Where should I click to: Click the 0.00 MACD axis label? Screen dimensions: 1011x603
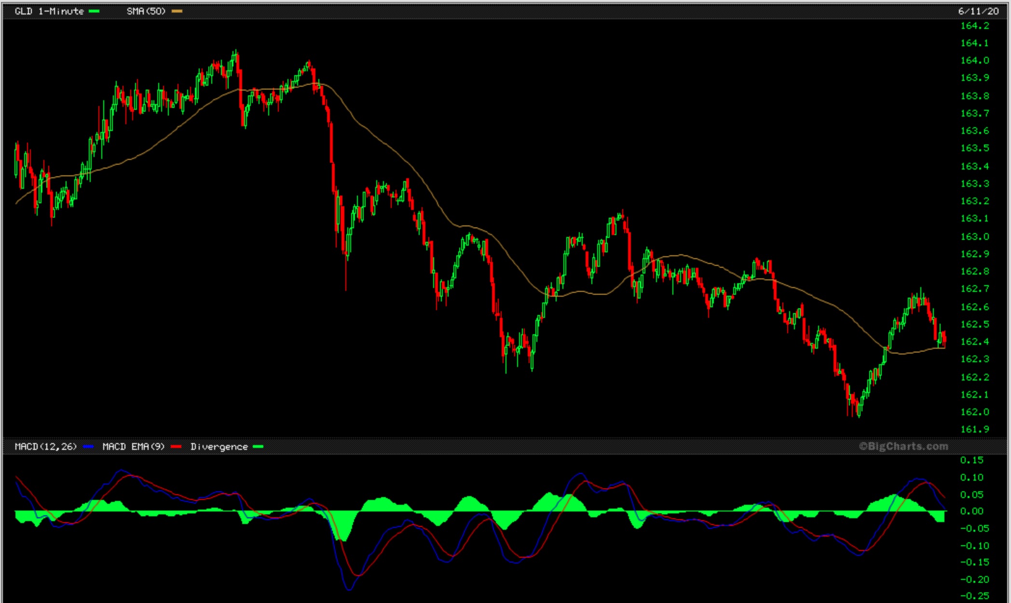pos(971,511)
